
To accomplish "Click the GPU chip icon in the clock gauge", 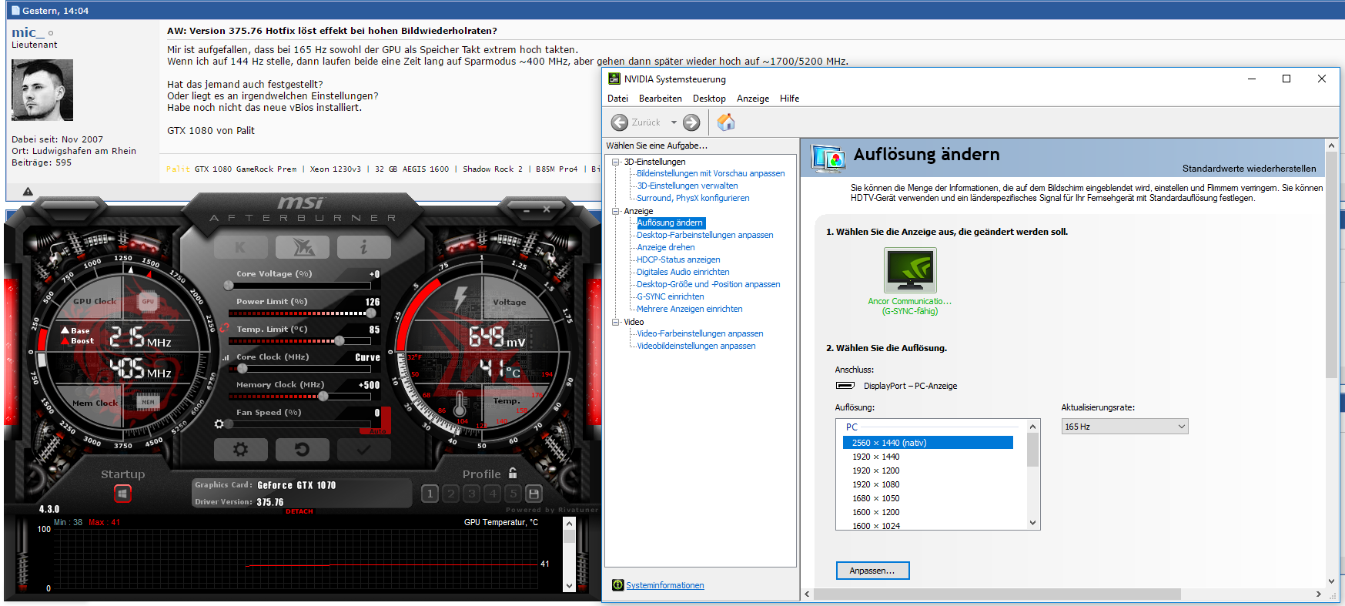I will (x=148, y=301).
